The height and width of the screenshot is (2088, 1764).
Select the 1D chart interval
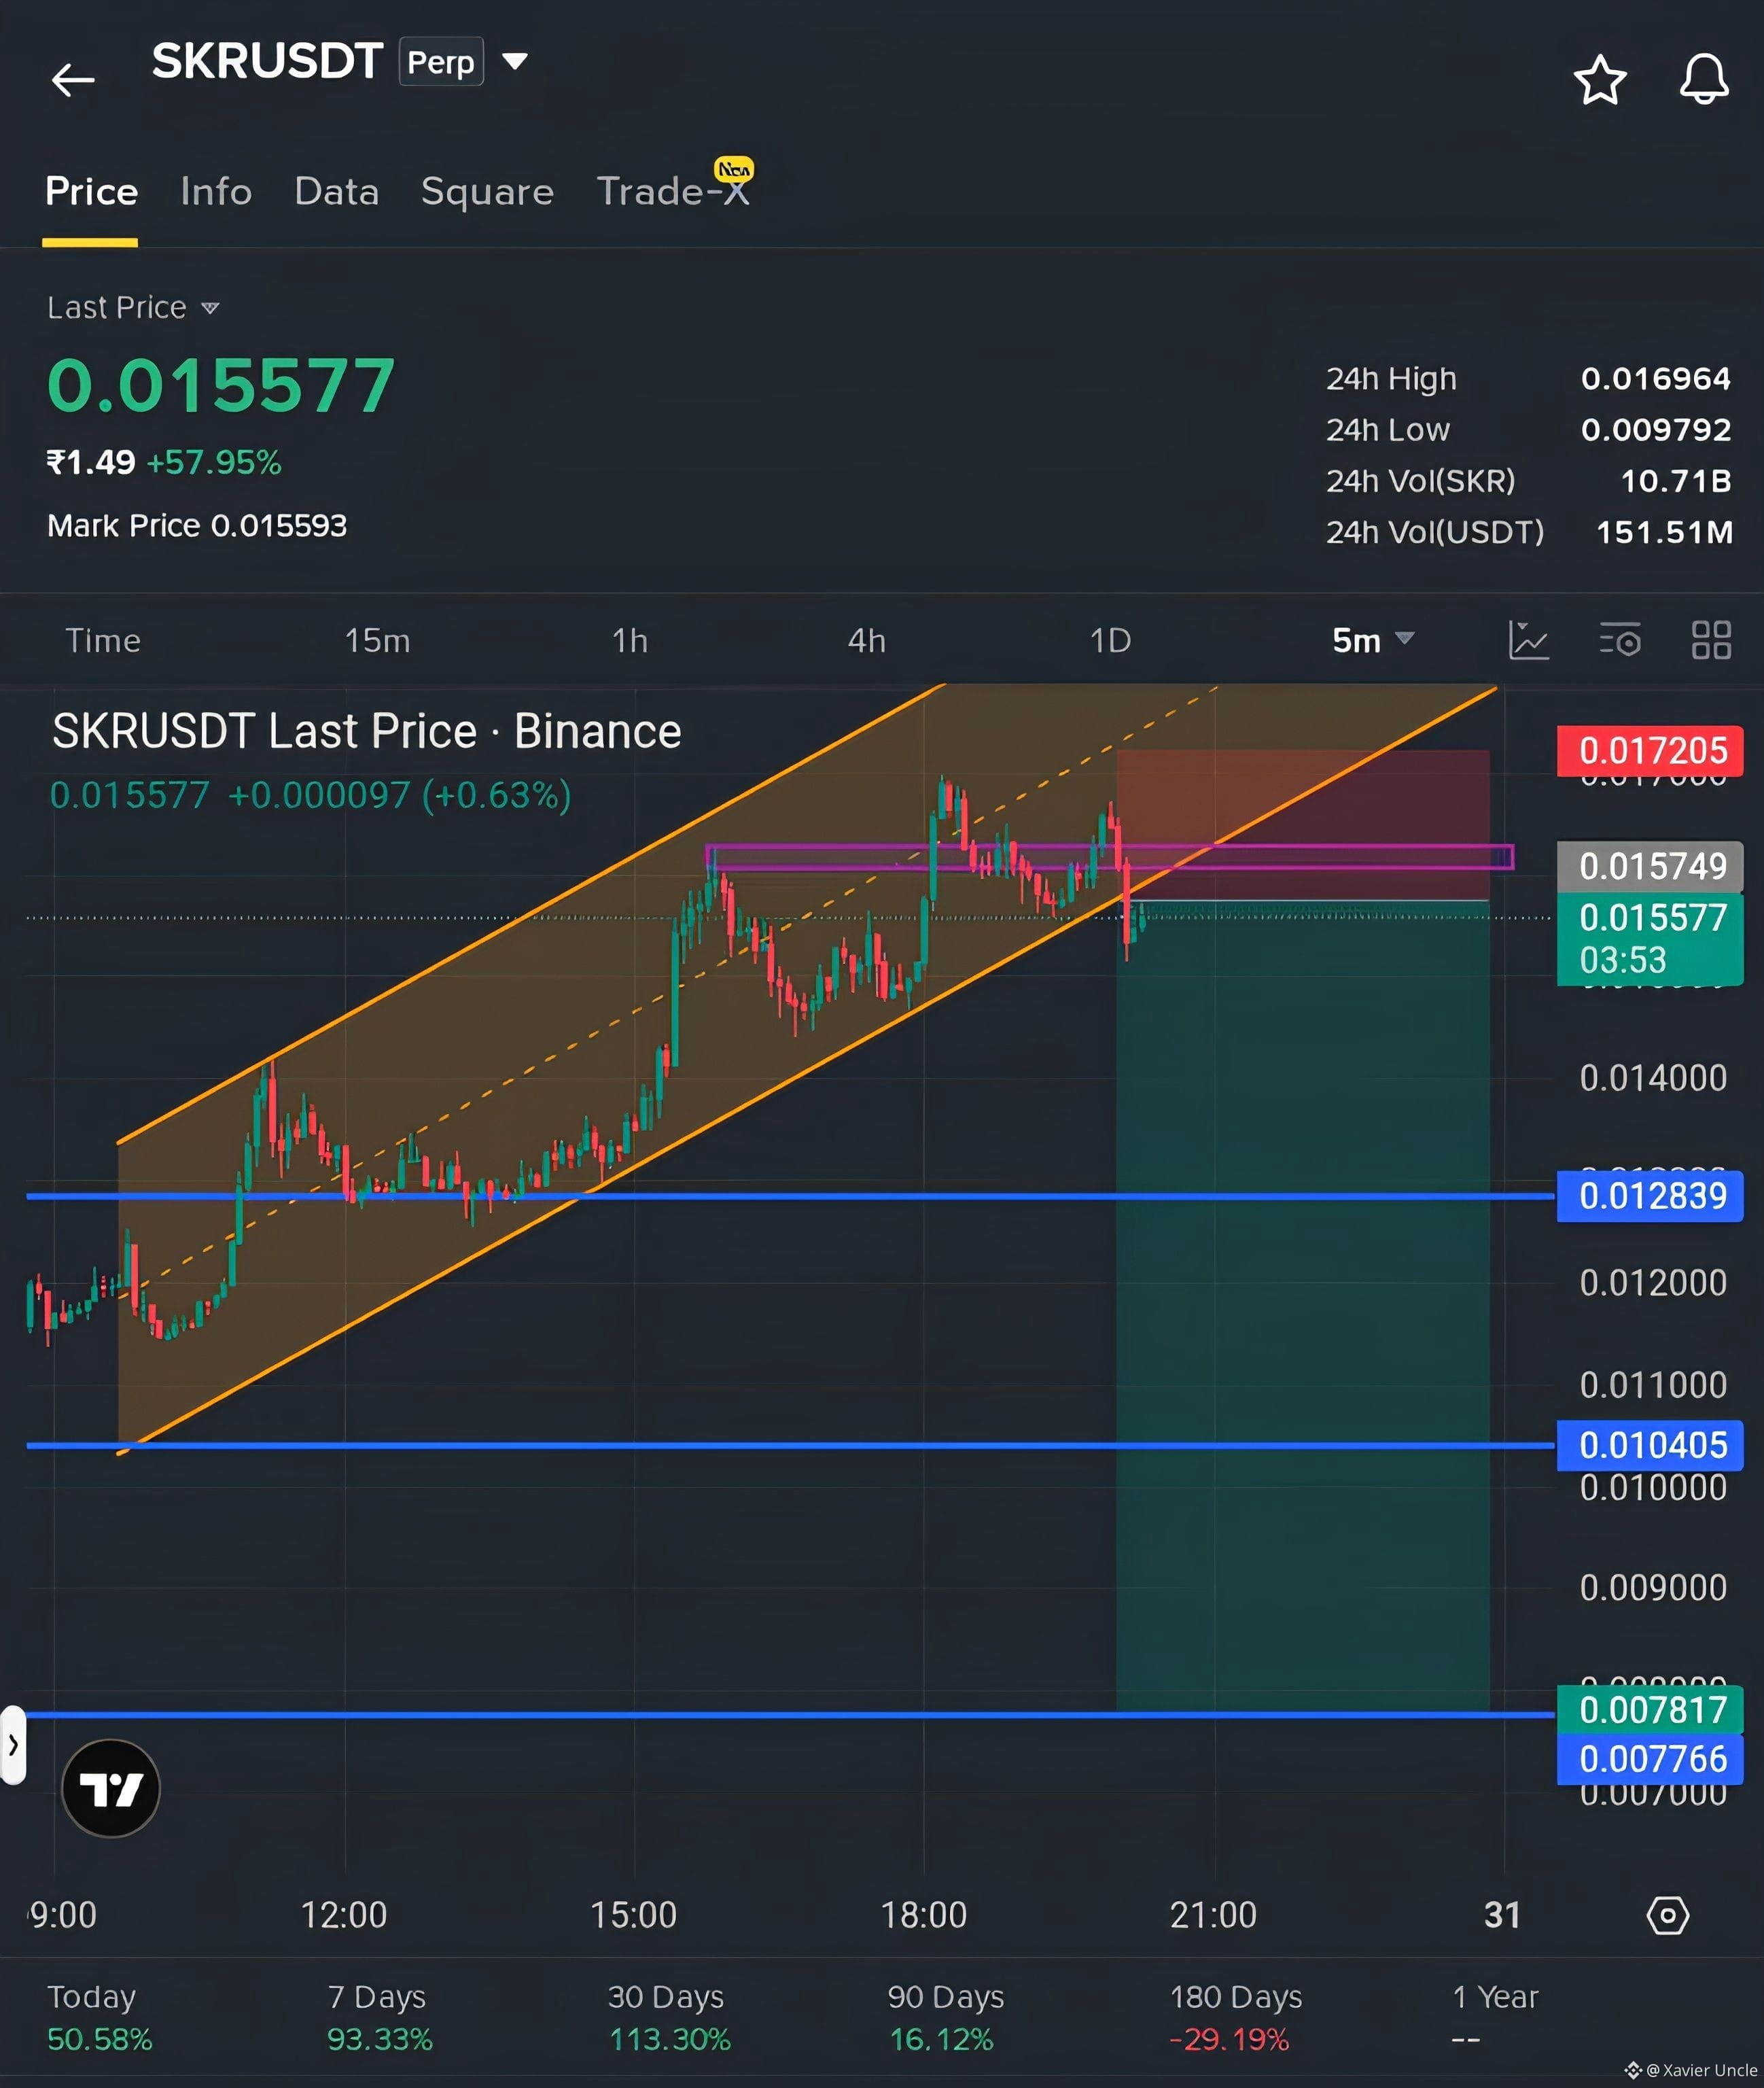[x=1110, y=640]
